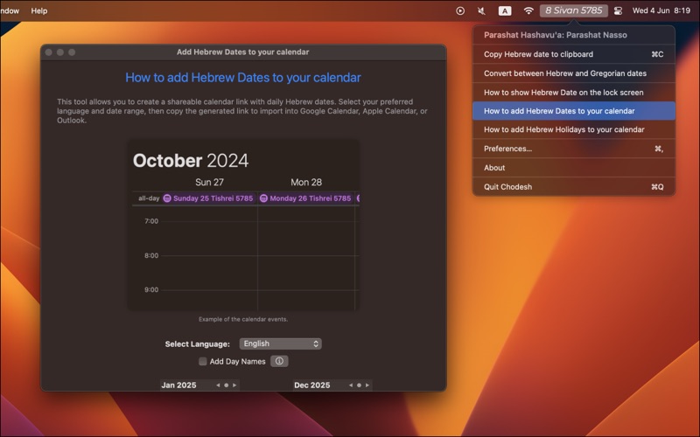Open the keyboard input source 'A' icon
This screenshot has height=437, width=700.
click(x=505, y=10)
